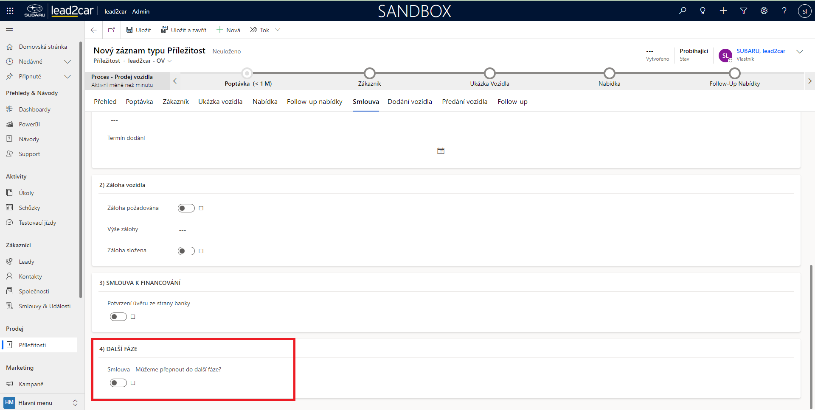815x410 pixels.
Task: Open the Tok dropdown chevron
Action: click(x=278, y=30)
